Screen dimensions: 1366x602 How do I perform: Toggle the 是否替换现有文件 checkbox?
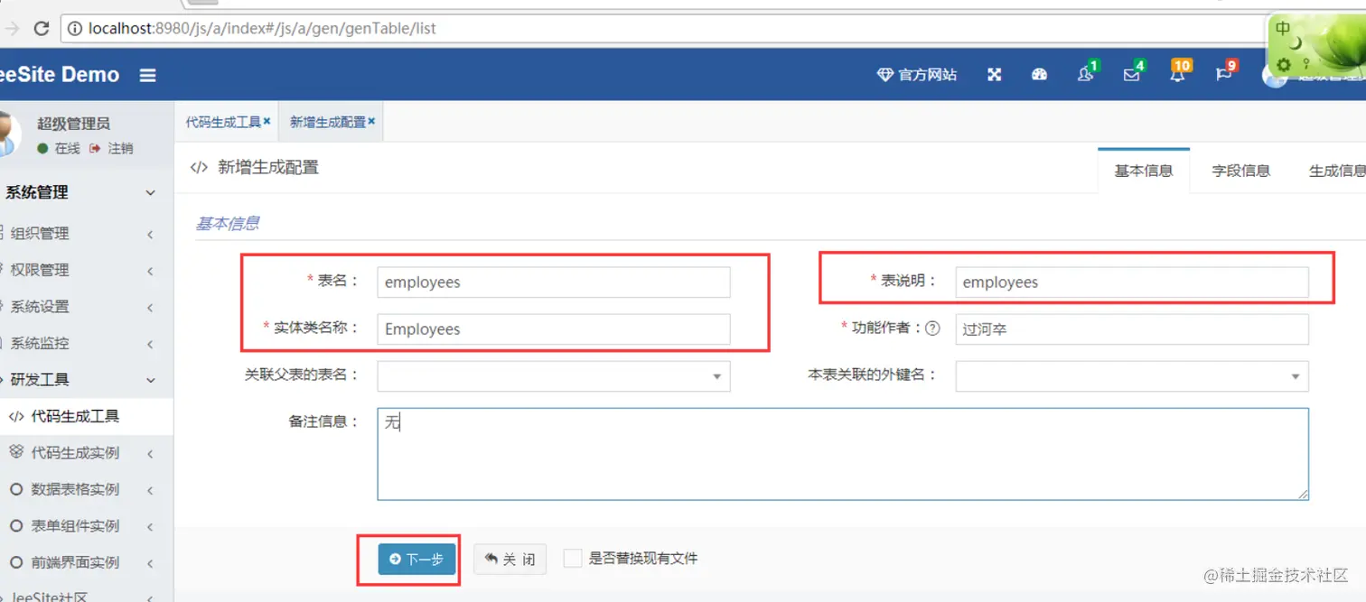point(572,559)
